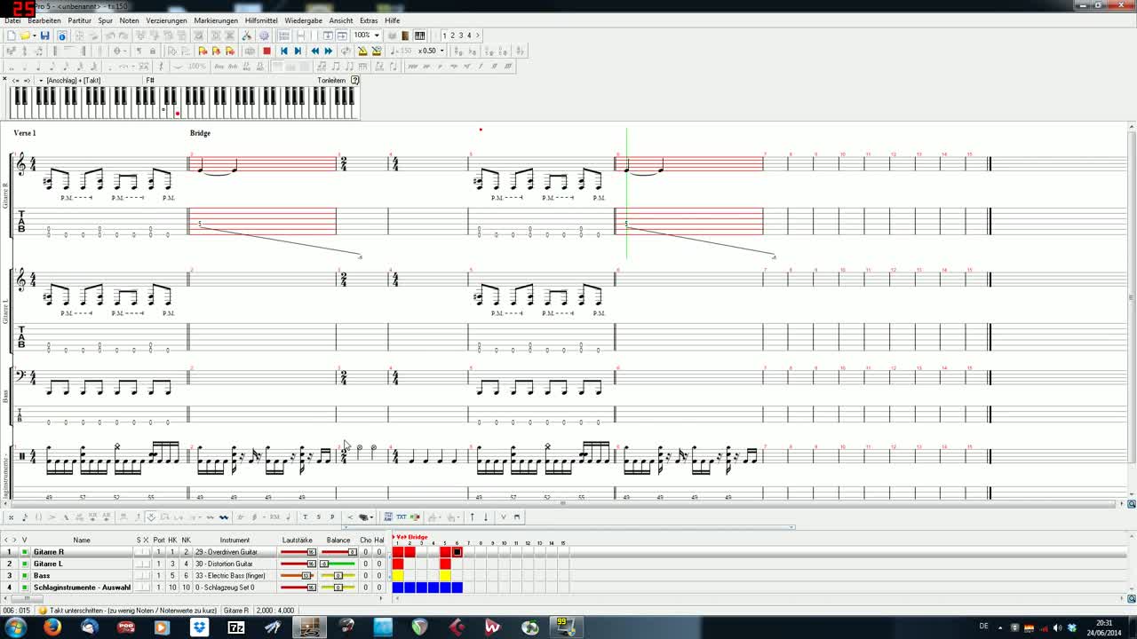
Task: Show the keyboard view icon
Action: pos(420,35)
